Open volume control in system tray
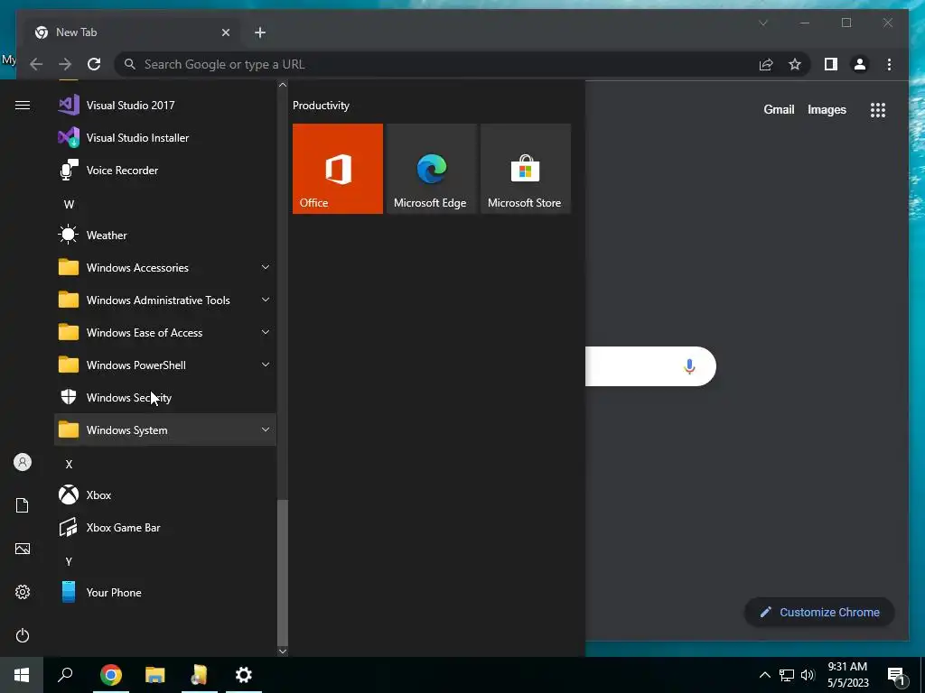The width and height of the screenshot is (925, 693). pos(808,675)
